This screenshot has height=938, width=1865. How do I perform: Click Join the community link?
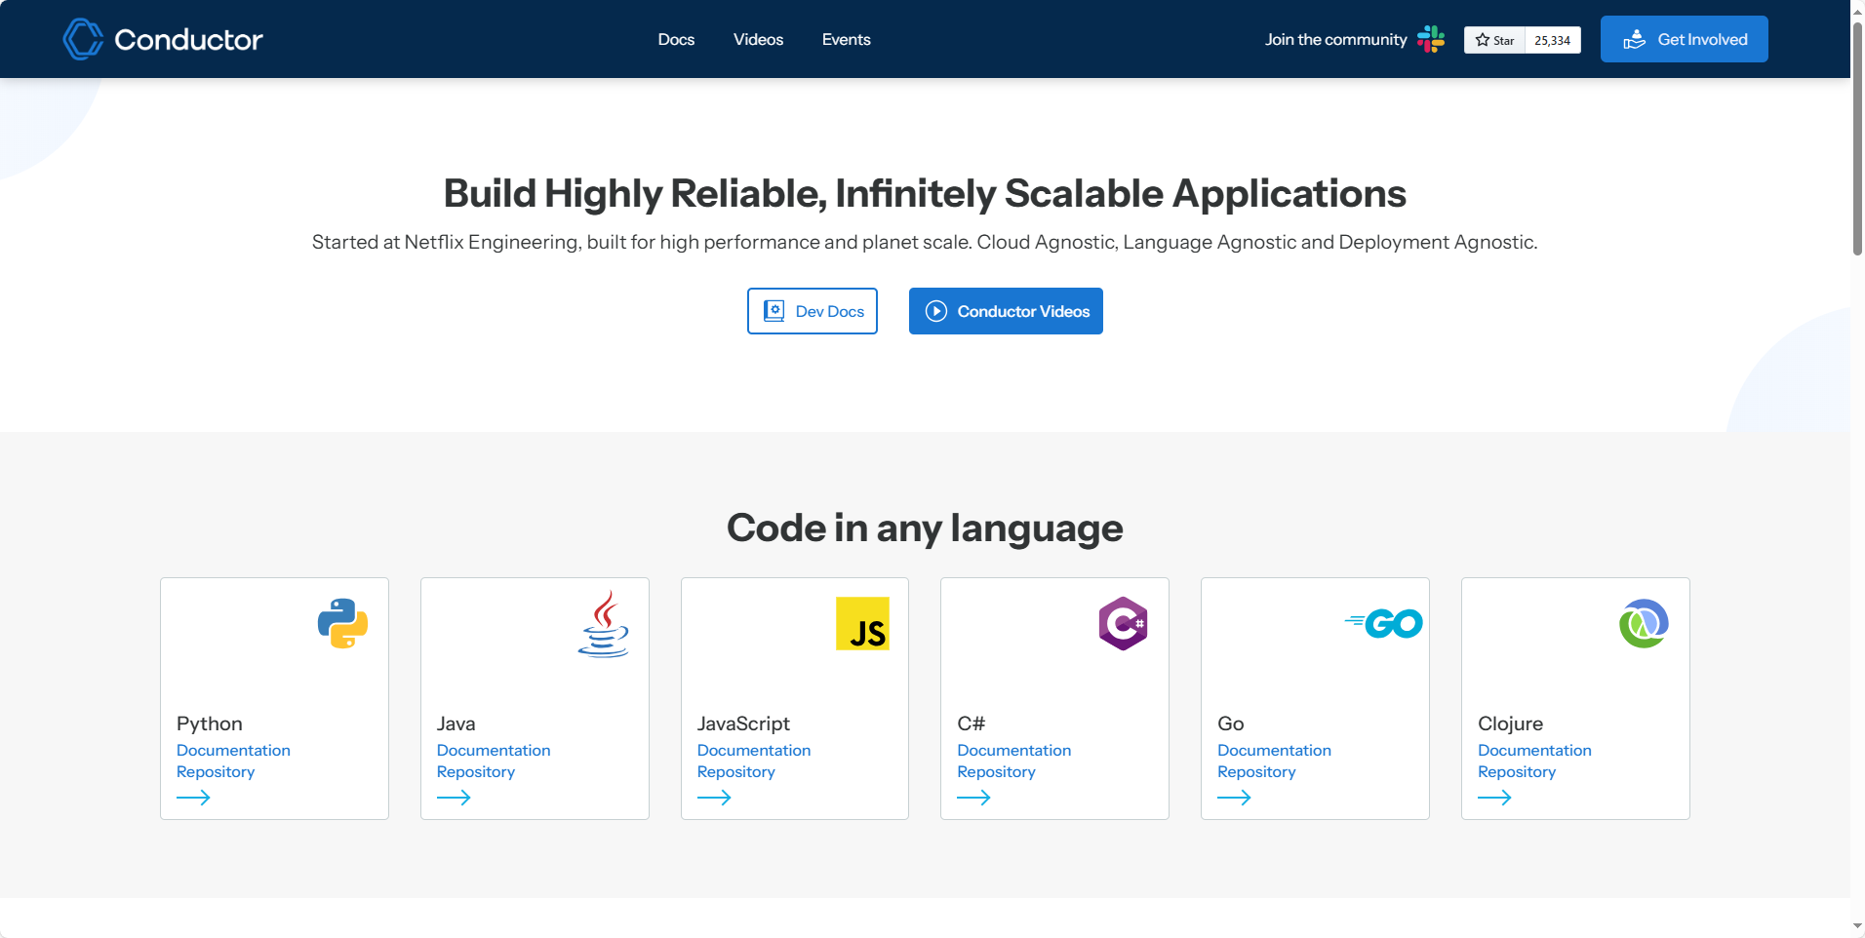(1335, 39)
